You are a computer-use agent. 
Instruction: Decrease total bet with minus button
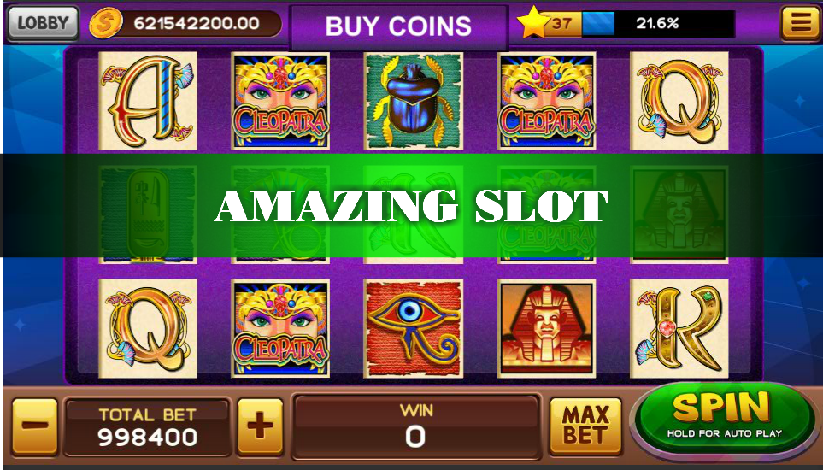(35, 426)
